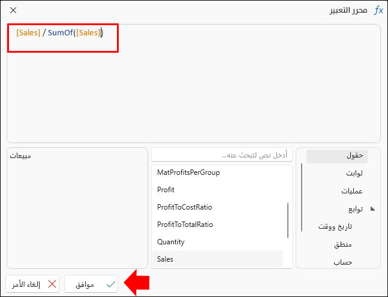Select the Quantity field in list
Image resolution: width=388 pixels, height=297 pixels.
pyautogui.click(x=171, y=242)
